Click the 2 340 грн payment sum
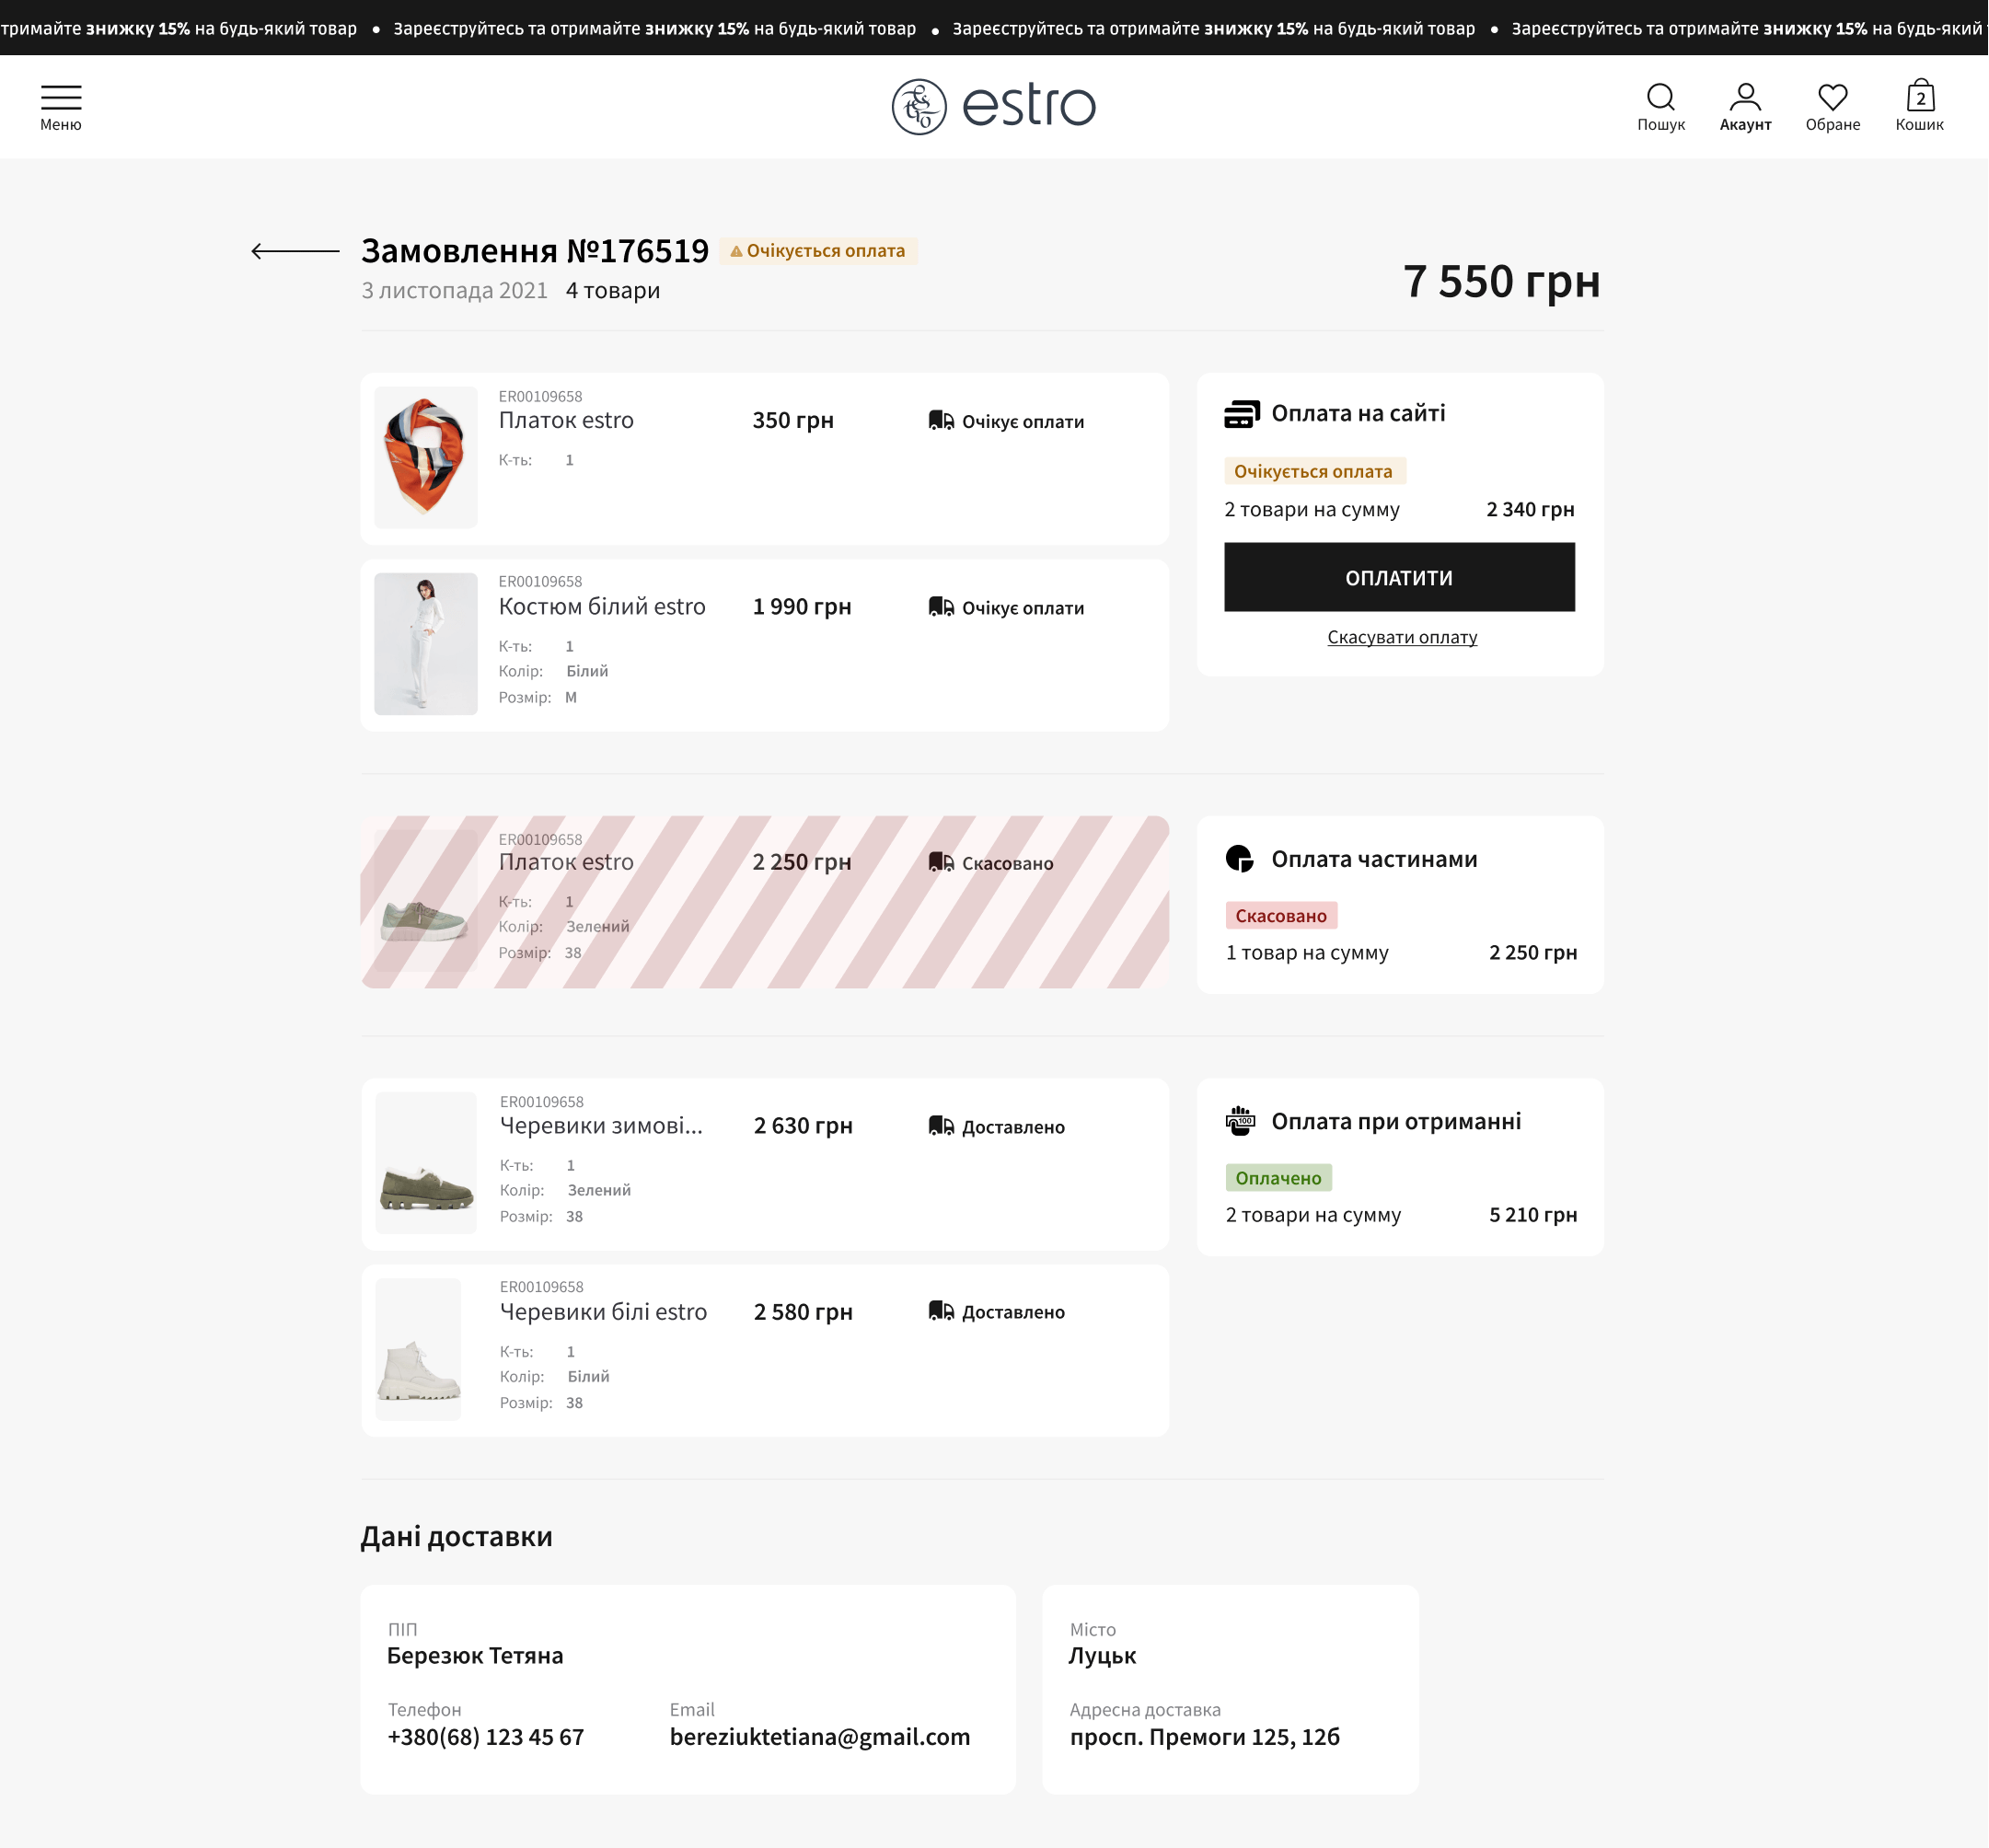This screenshot has height=1848, width=1989. 1530,509
